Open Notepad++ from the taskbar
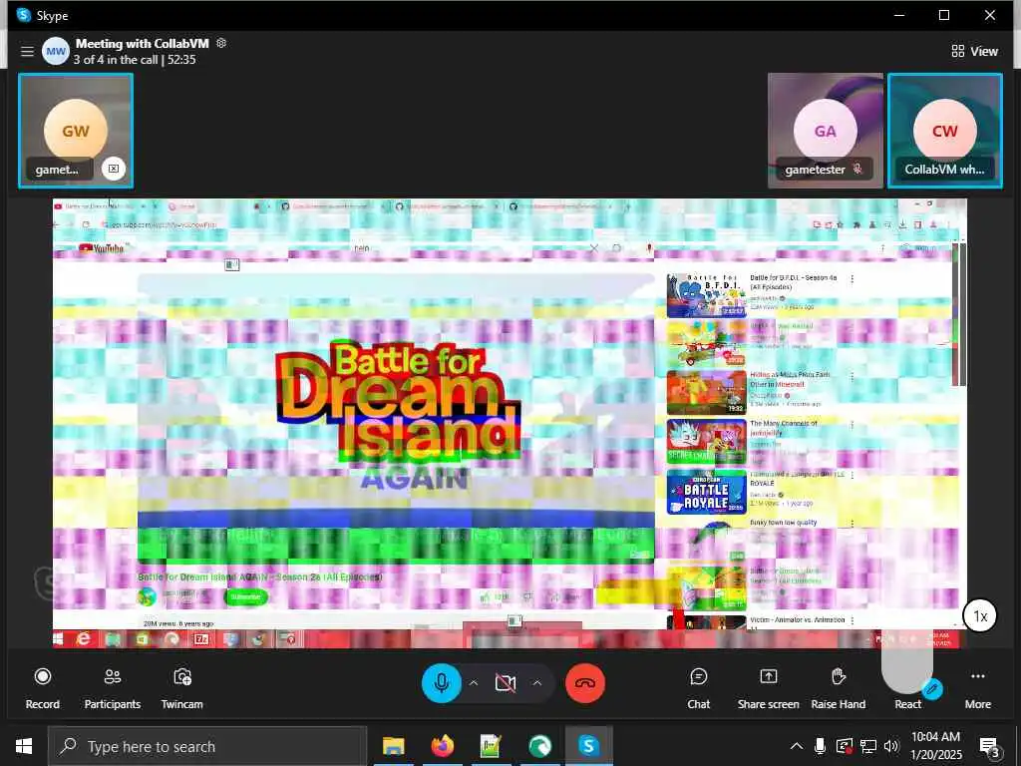The image size is (1021, 766). coord(491,746)
